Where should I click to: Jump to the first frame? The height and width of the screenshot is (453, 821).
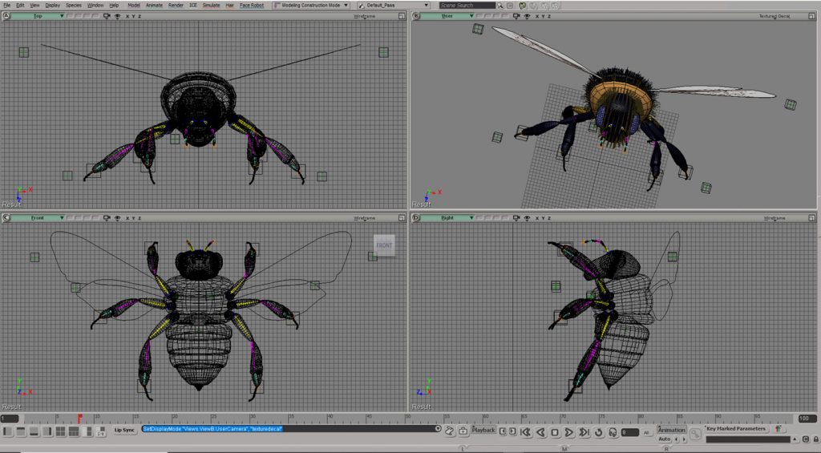[525, 433]
